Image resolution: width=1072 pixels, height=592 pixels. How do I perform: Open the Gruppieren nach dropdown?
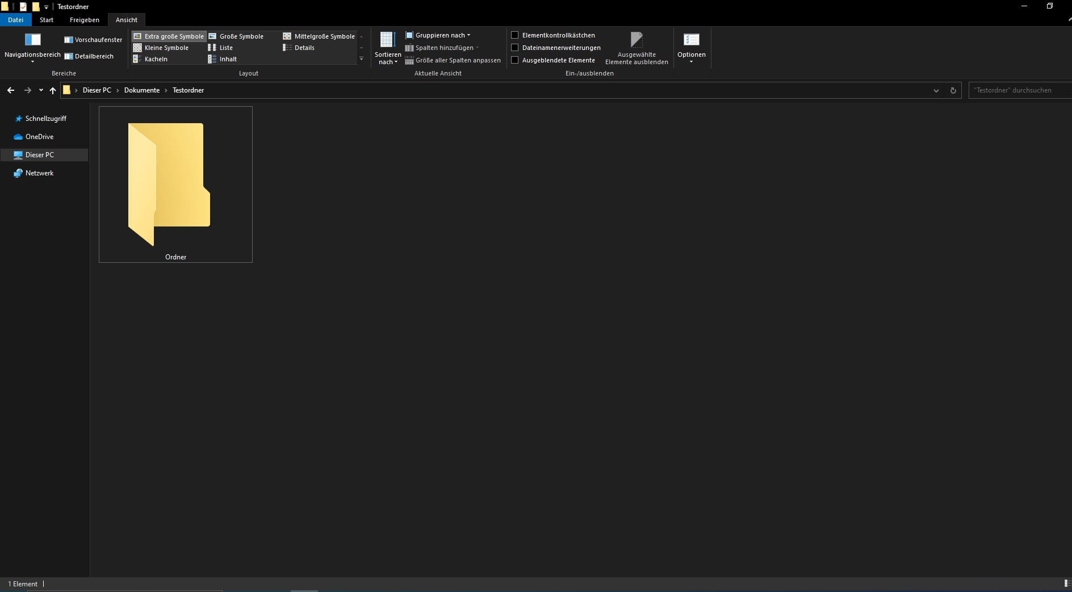(x=438, y=35)
